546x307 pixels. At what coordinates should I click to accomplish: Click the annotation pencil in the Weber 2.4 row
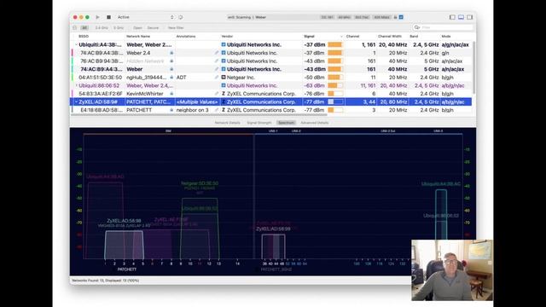[217, 53]
